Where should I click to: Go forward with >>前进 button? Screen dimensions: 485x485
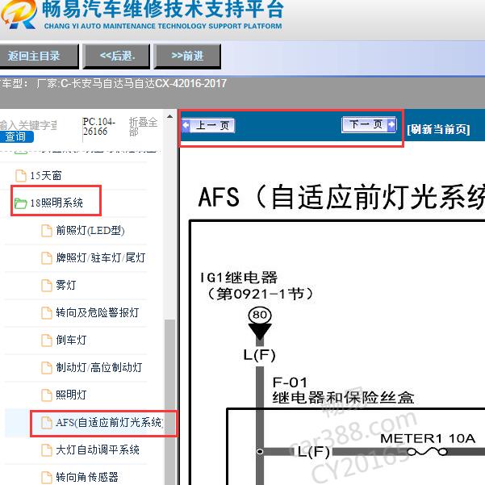(x=187, y=56)
